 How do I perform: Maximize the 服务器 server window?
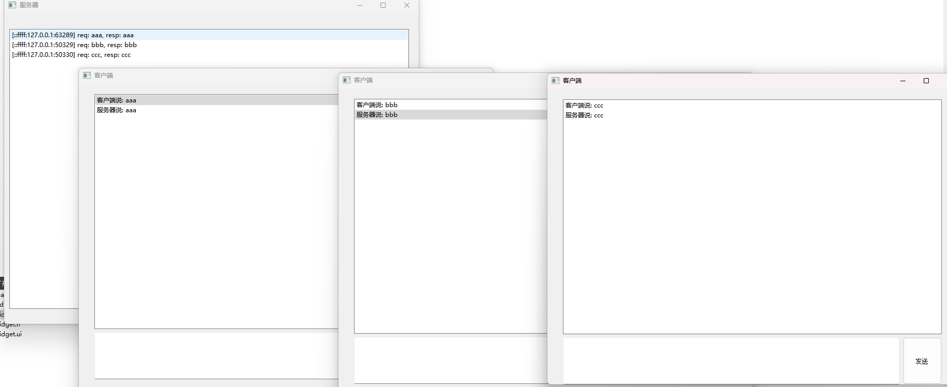(383, 5)
